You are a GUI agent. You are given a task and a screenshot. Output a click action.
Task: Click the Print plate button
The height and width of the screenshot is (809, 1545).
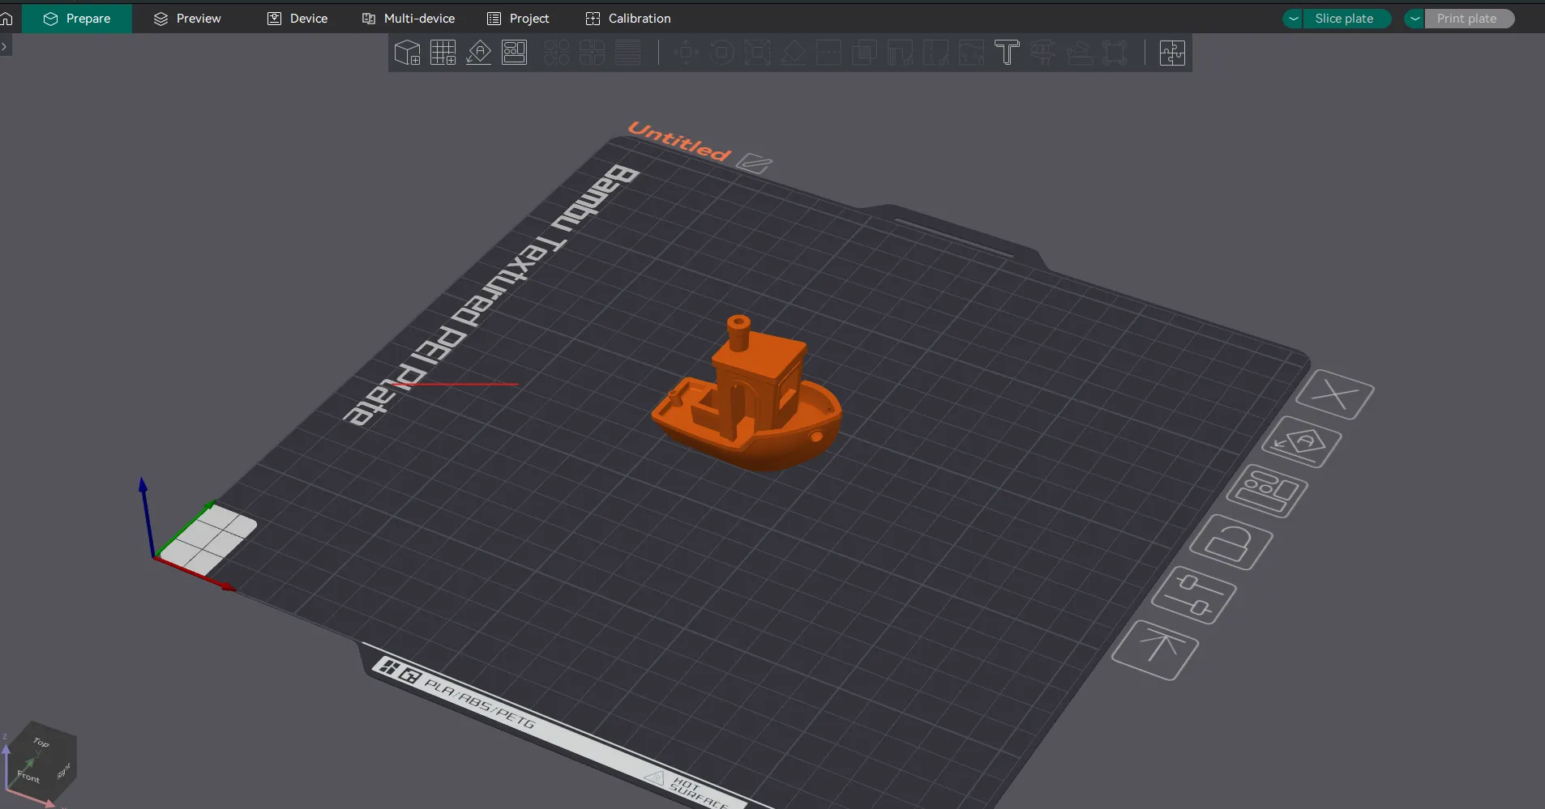tap(1469, 19)
